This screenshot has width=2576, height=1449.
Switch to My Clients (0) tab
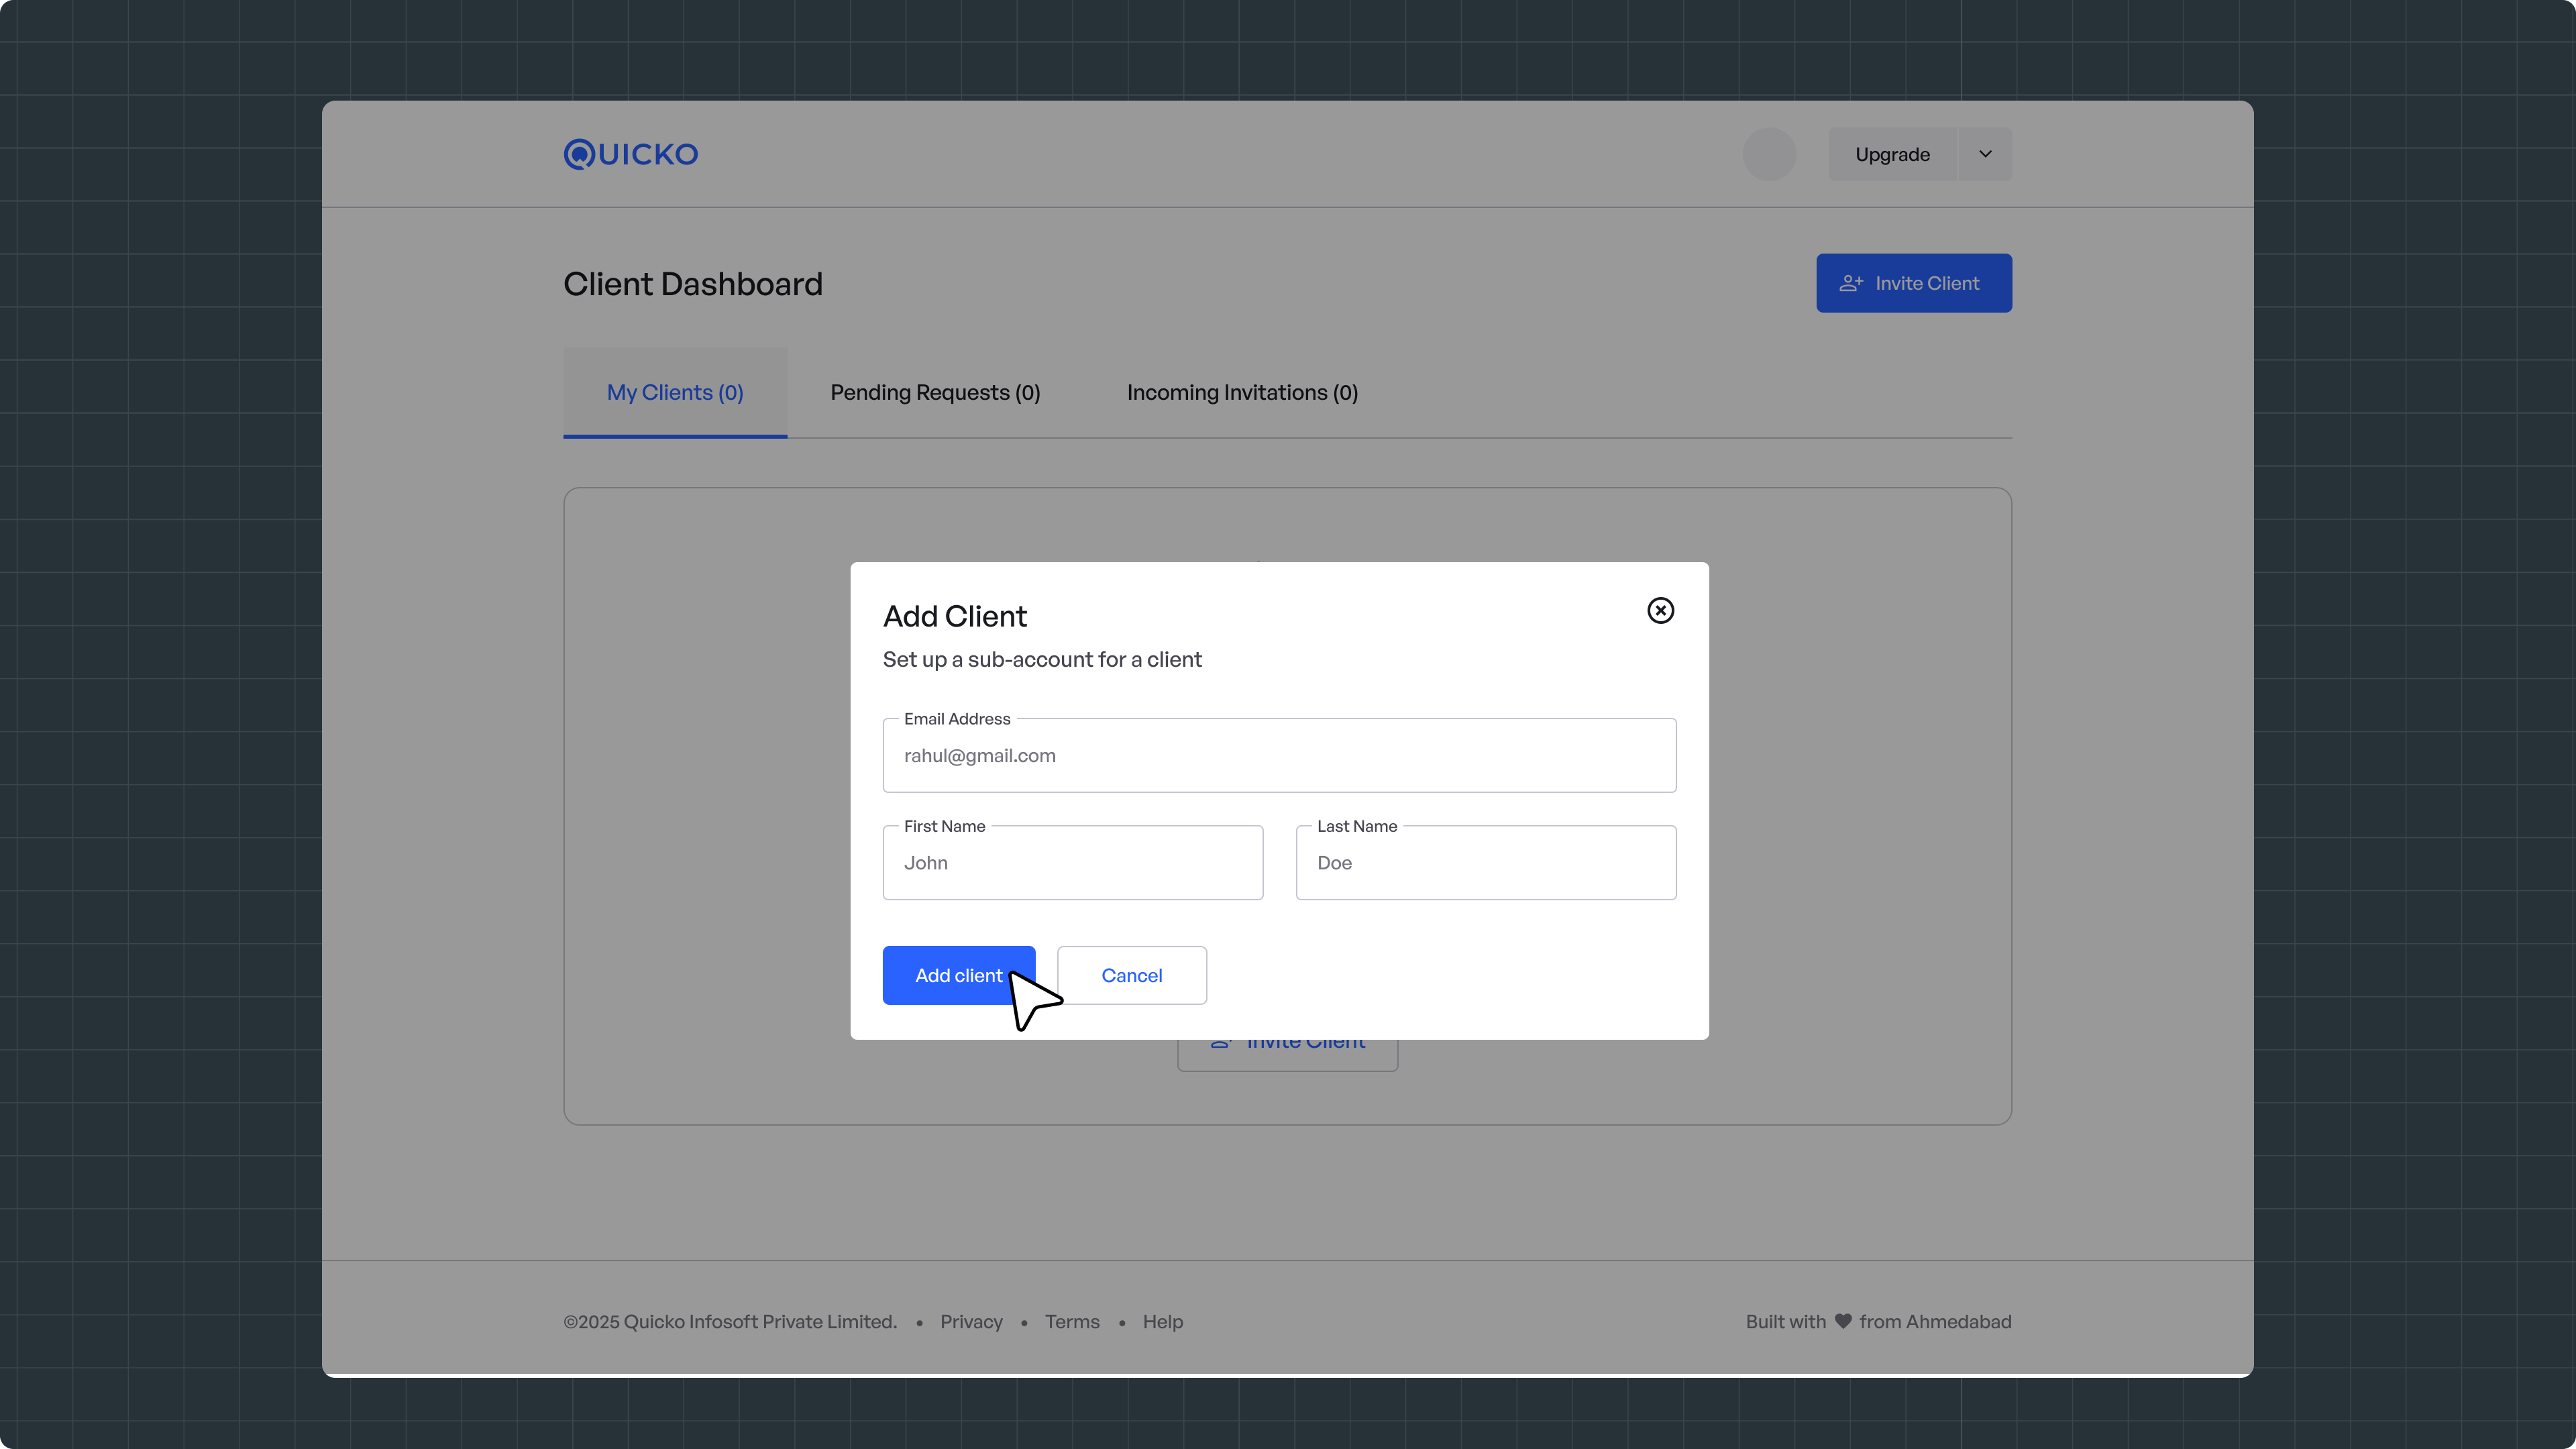click(x=675, y=392)
